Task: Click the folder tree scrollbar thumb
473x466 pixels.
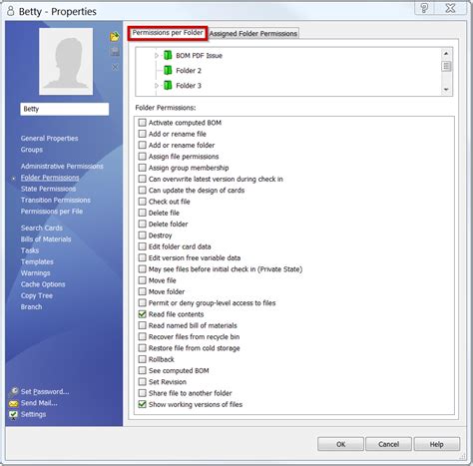Action: [x=446, y=66]
